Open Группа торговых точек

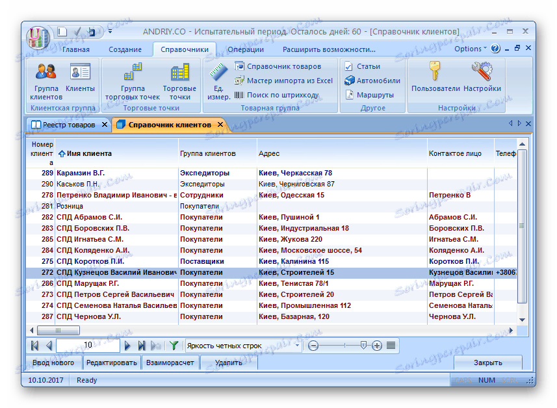(x=133, y=82)
